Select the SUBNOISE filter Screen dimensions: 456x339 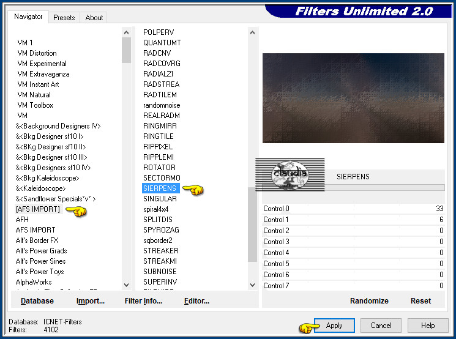click(160, 272)
